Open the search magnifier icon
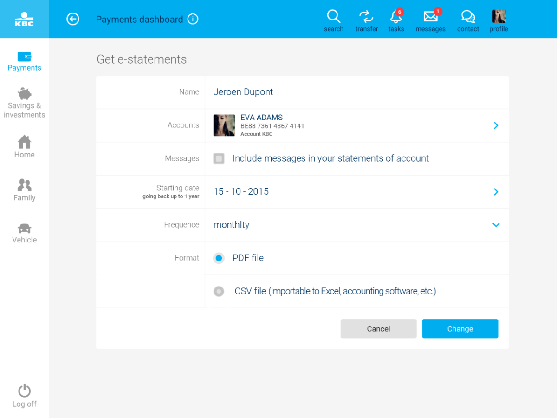 click(x=333, y=17)
